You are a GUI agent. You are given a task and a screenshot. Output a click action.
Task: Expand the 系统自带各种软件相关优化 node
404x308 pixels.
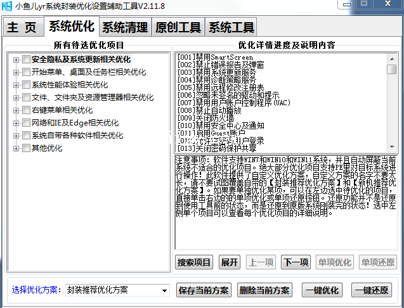[16, 136]
